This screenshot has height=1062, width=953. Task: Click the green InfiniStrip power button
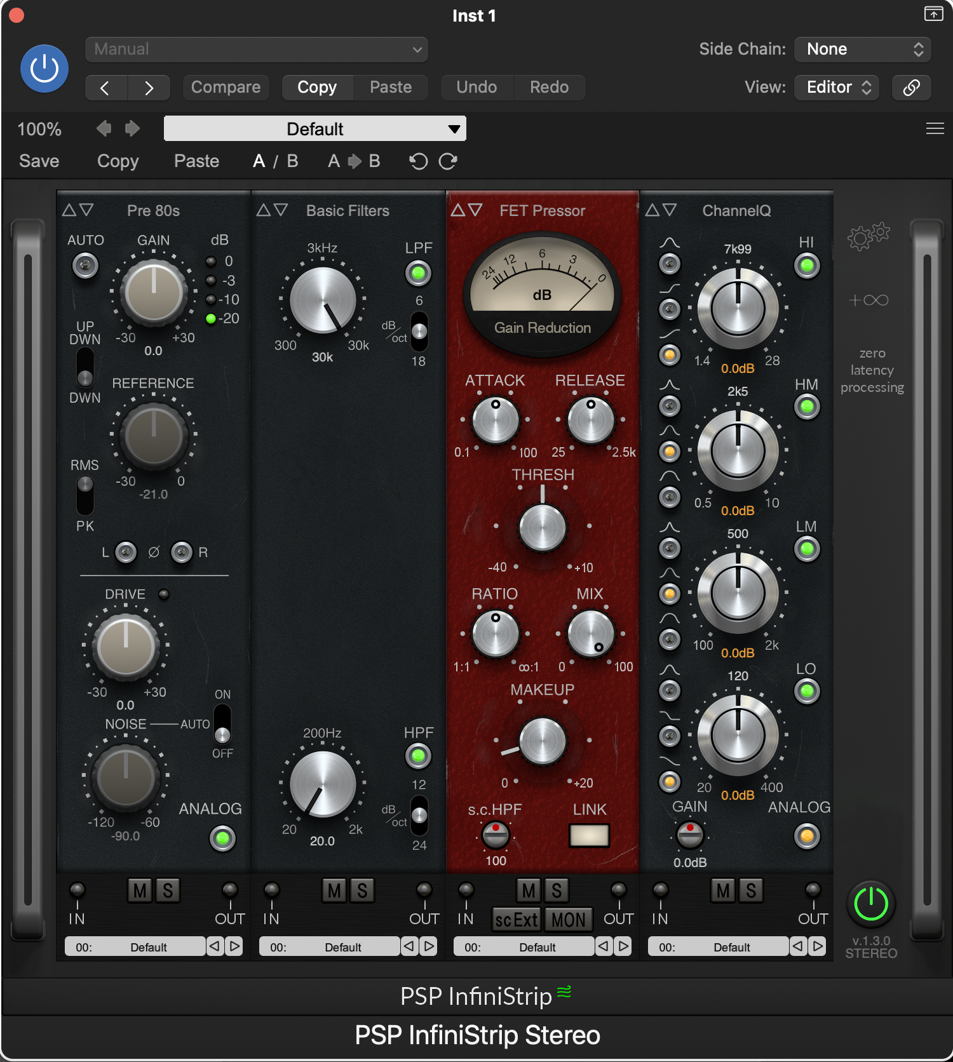coord(871,904)
